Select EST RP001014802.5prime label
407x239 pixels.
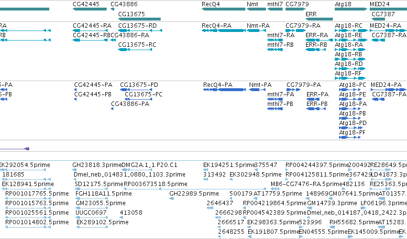pyautogui.click(x=37, y=222)
